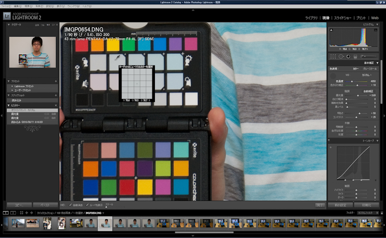
Task: Collapse the 基本補正 basic panel
Action: click(x=377, y=63)
